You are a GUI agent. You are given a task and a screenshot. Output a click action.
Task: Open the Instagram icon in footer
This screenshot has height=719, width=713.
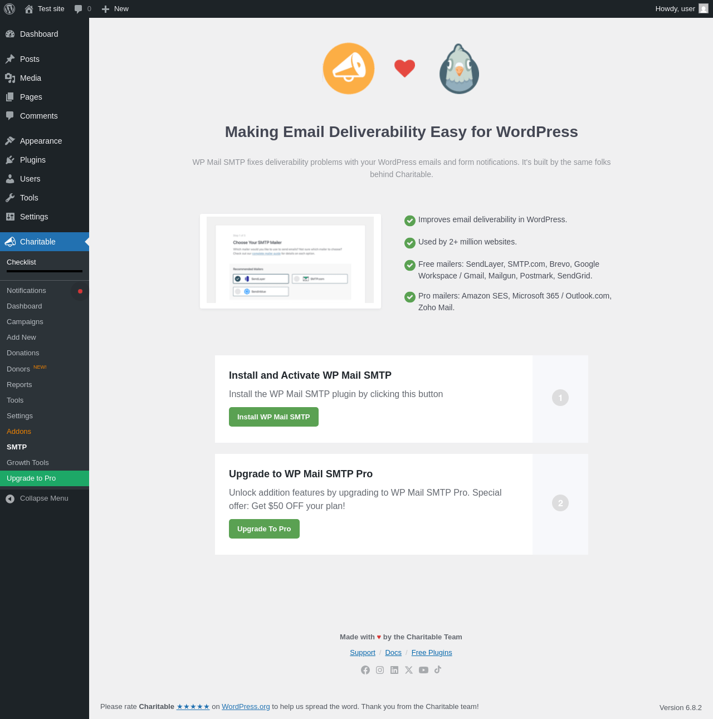[x=380, y=670]
